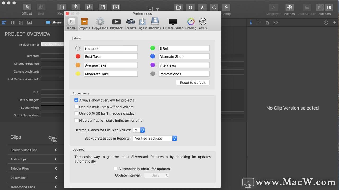Open the Verified Backups statistics dropdown
Viewport: 339px width, 190px height.
coord(155,138)
